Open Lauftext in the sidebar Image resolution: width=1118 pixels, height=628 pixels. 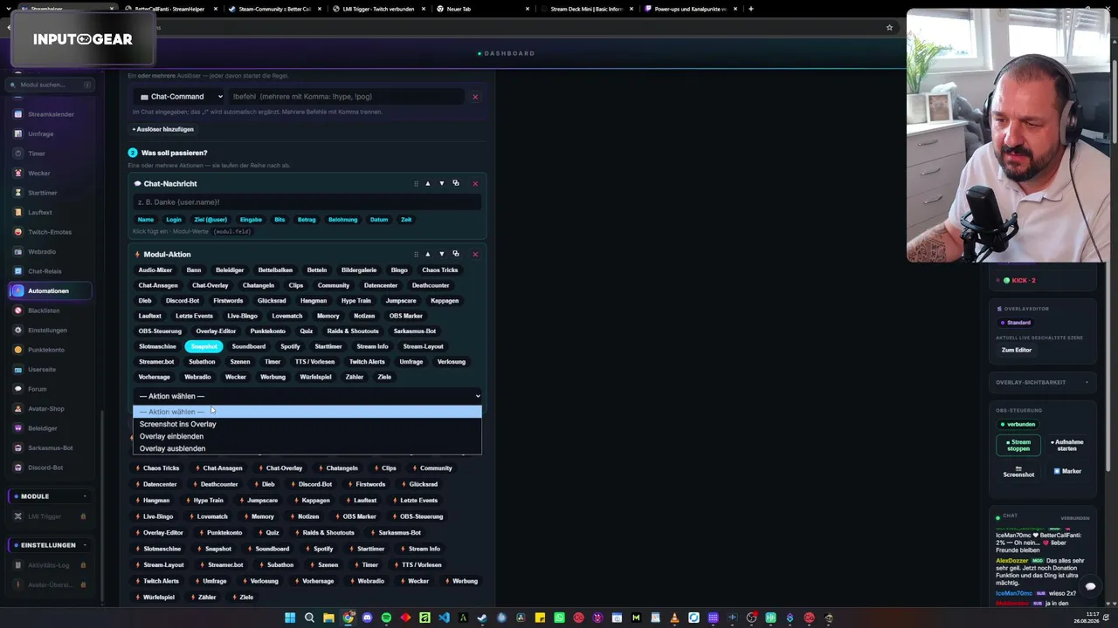[x=40, y=212]
